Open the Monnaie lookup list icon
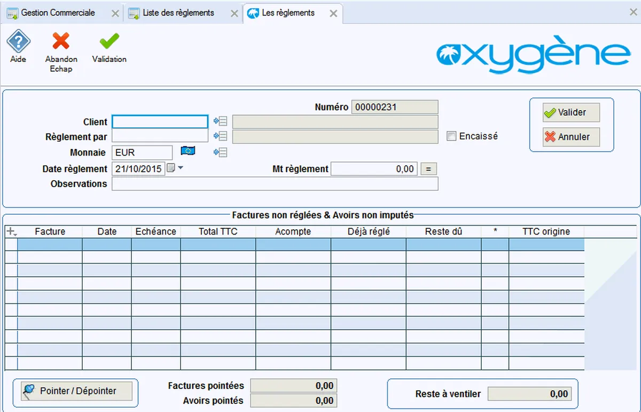641x412 pixels. pyautogui.click(x=220, y=152)
